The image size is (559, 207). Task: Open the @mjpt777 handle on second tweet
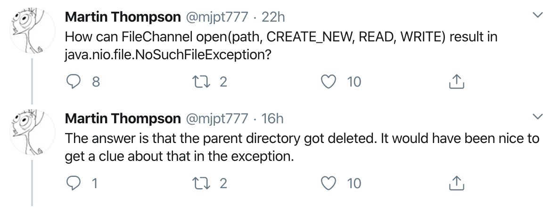215,119
